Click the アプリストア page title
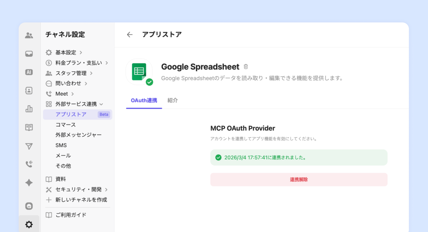This screenshot has height=232, width=428. pos(162,34)
